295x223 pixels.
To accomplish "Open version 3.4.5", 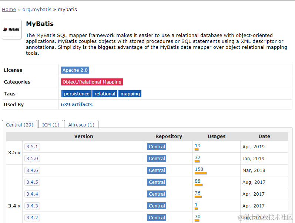I will pos(32,182).
